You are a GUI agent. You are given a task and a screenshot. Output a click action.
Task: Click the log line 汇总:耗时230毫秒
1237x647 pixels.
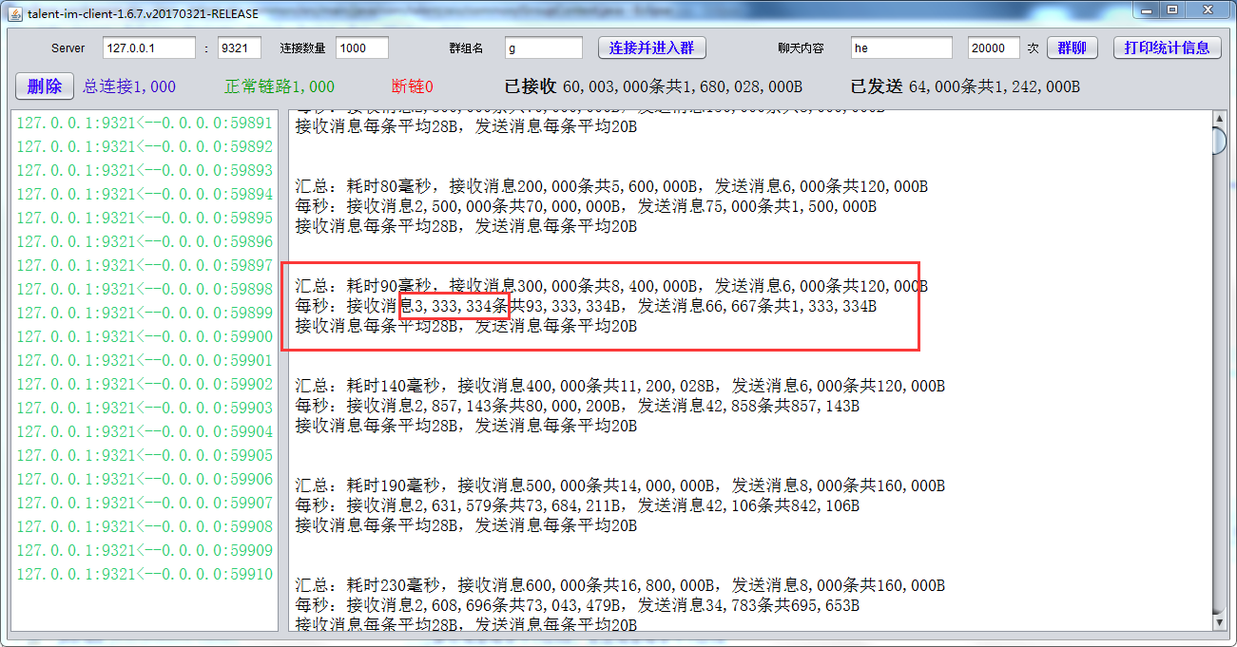click(x=620, y=585)
